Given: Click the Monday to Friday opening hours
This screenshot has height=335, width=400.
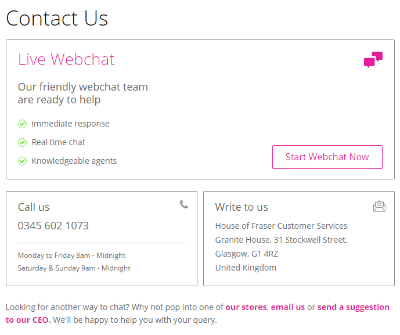Looking at the screenshot, I should click(71, 255).
